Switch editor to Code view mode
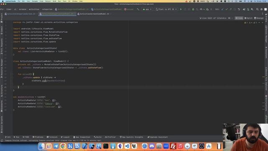 (239, 18)
